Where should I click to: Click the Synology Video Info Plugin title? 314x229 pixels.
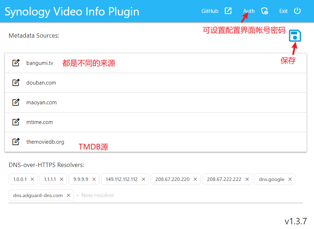72,11
